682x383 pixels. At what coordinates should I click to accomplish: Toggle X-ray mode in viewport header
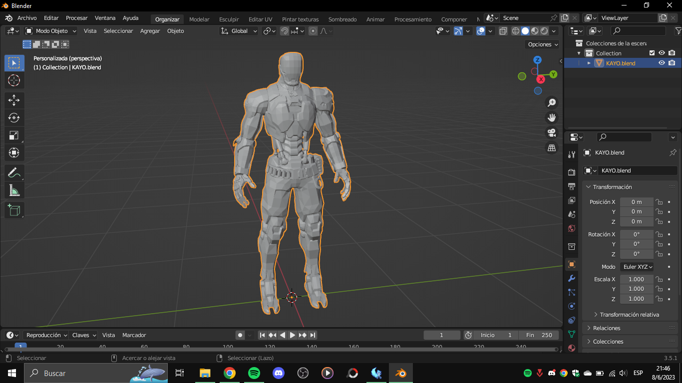click(x=503, y=31)
